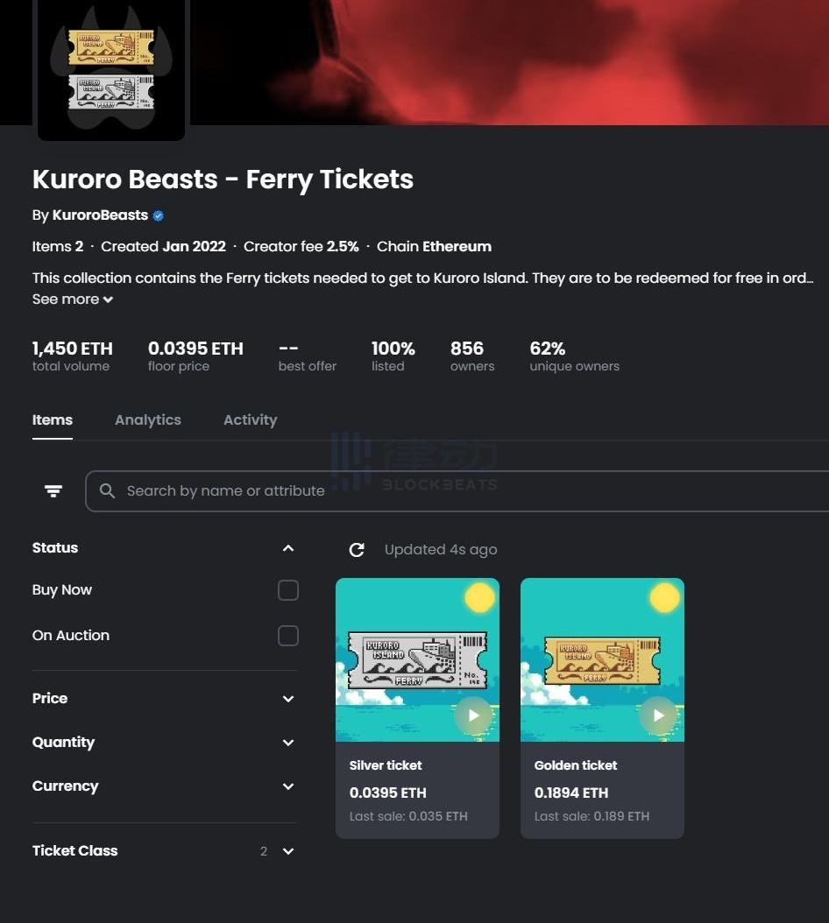Open the collection avatar with ferry tickets
Viewport: 829px width, 923px height.
pyautogui.click(x=111, y=67)
